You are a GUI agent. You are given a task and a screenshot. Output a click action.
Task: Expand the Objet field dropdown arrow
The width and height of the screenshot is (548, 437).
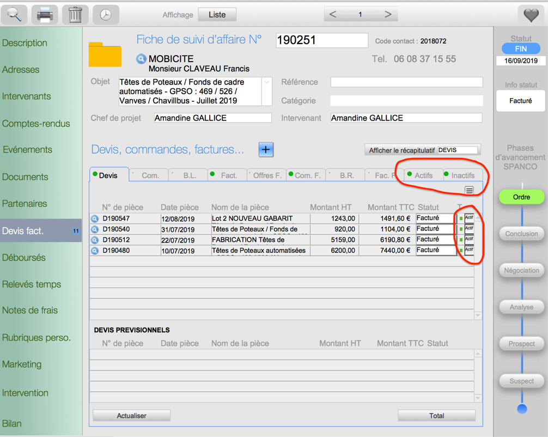[267, 83]
